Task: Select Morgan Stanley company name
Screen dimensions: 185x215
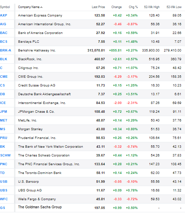Action: coord(30,129)
